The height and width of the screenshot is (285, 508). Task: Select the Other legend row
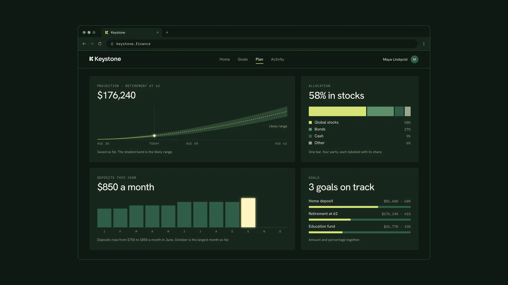click(359, 143)
